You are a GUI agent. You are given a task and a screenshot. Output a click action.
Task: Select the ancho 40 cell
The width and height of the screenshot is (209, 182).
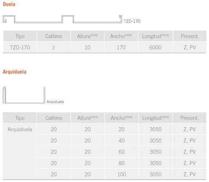[x=121, y=140]
